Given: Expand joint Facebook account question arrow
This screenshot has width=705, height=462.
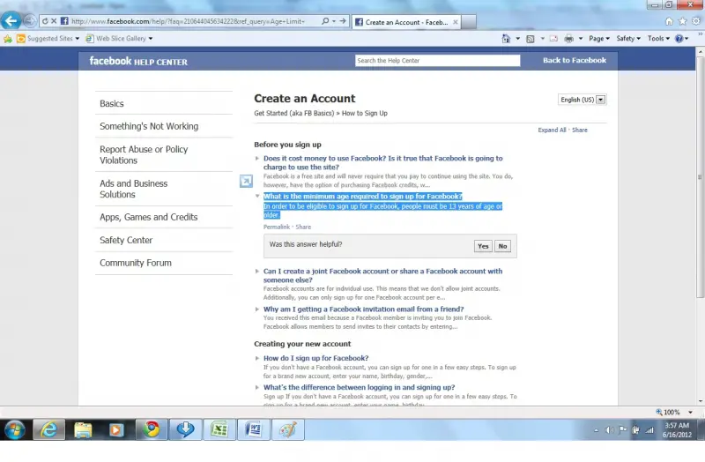Looking at the screenshot, I should click(256, 272).
